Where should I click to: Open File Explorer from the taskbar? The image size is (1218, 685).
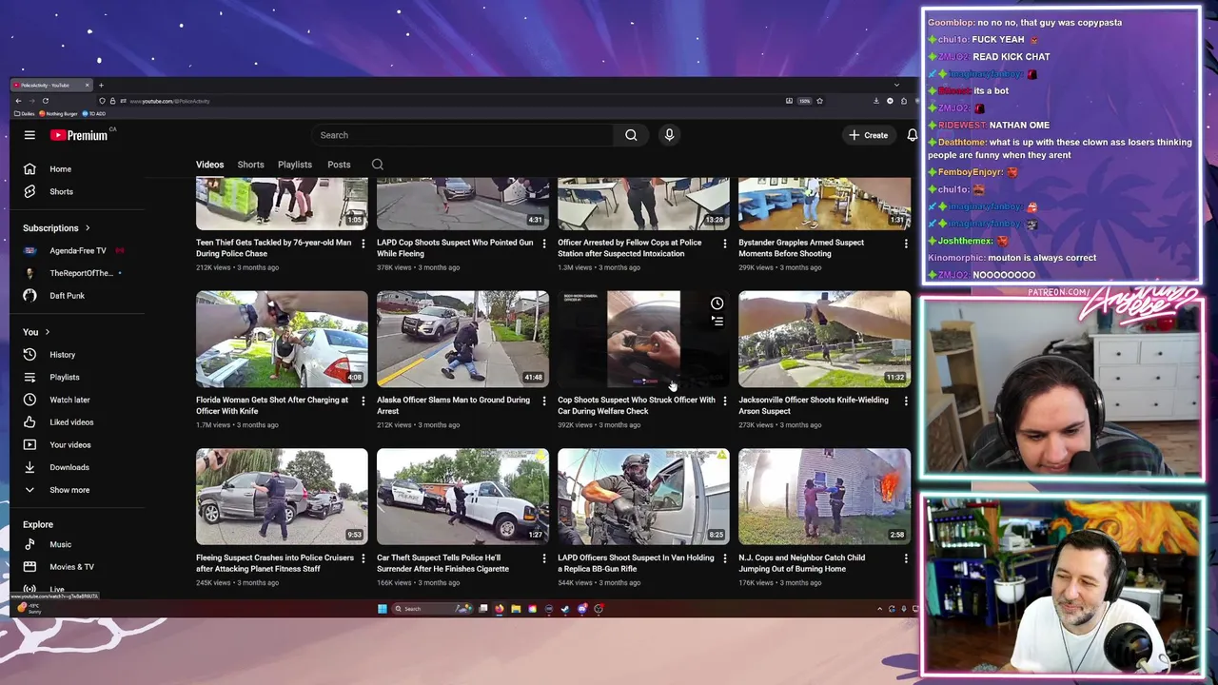coord(516,609)
